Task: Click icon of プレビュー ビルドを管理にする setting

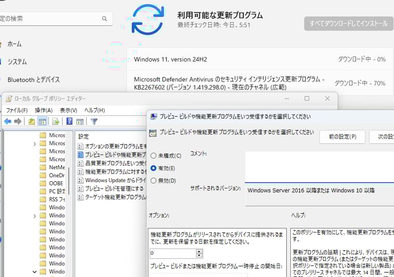Action: pos(80,188)
